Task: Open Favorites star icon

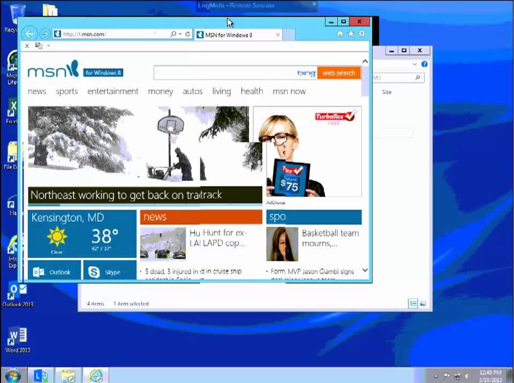Action: tap(351, 34)
